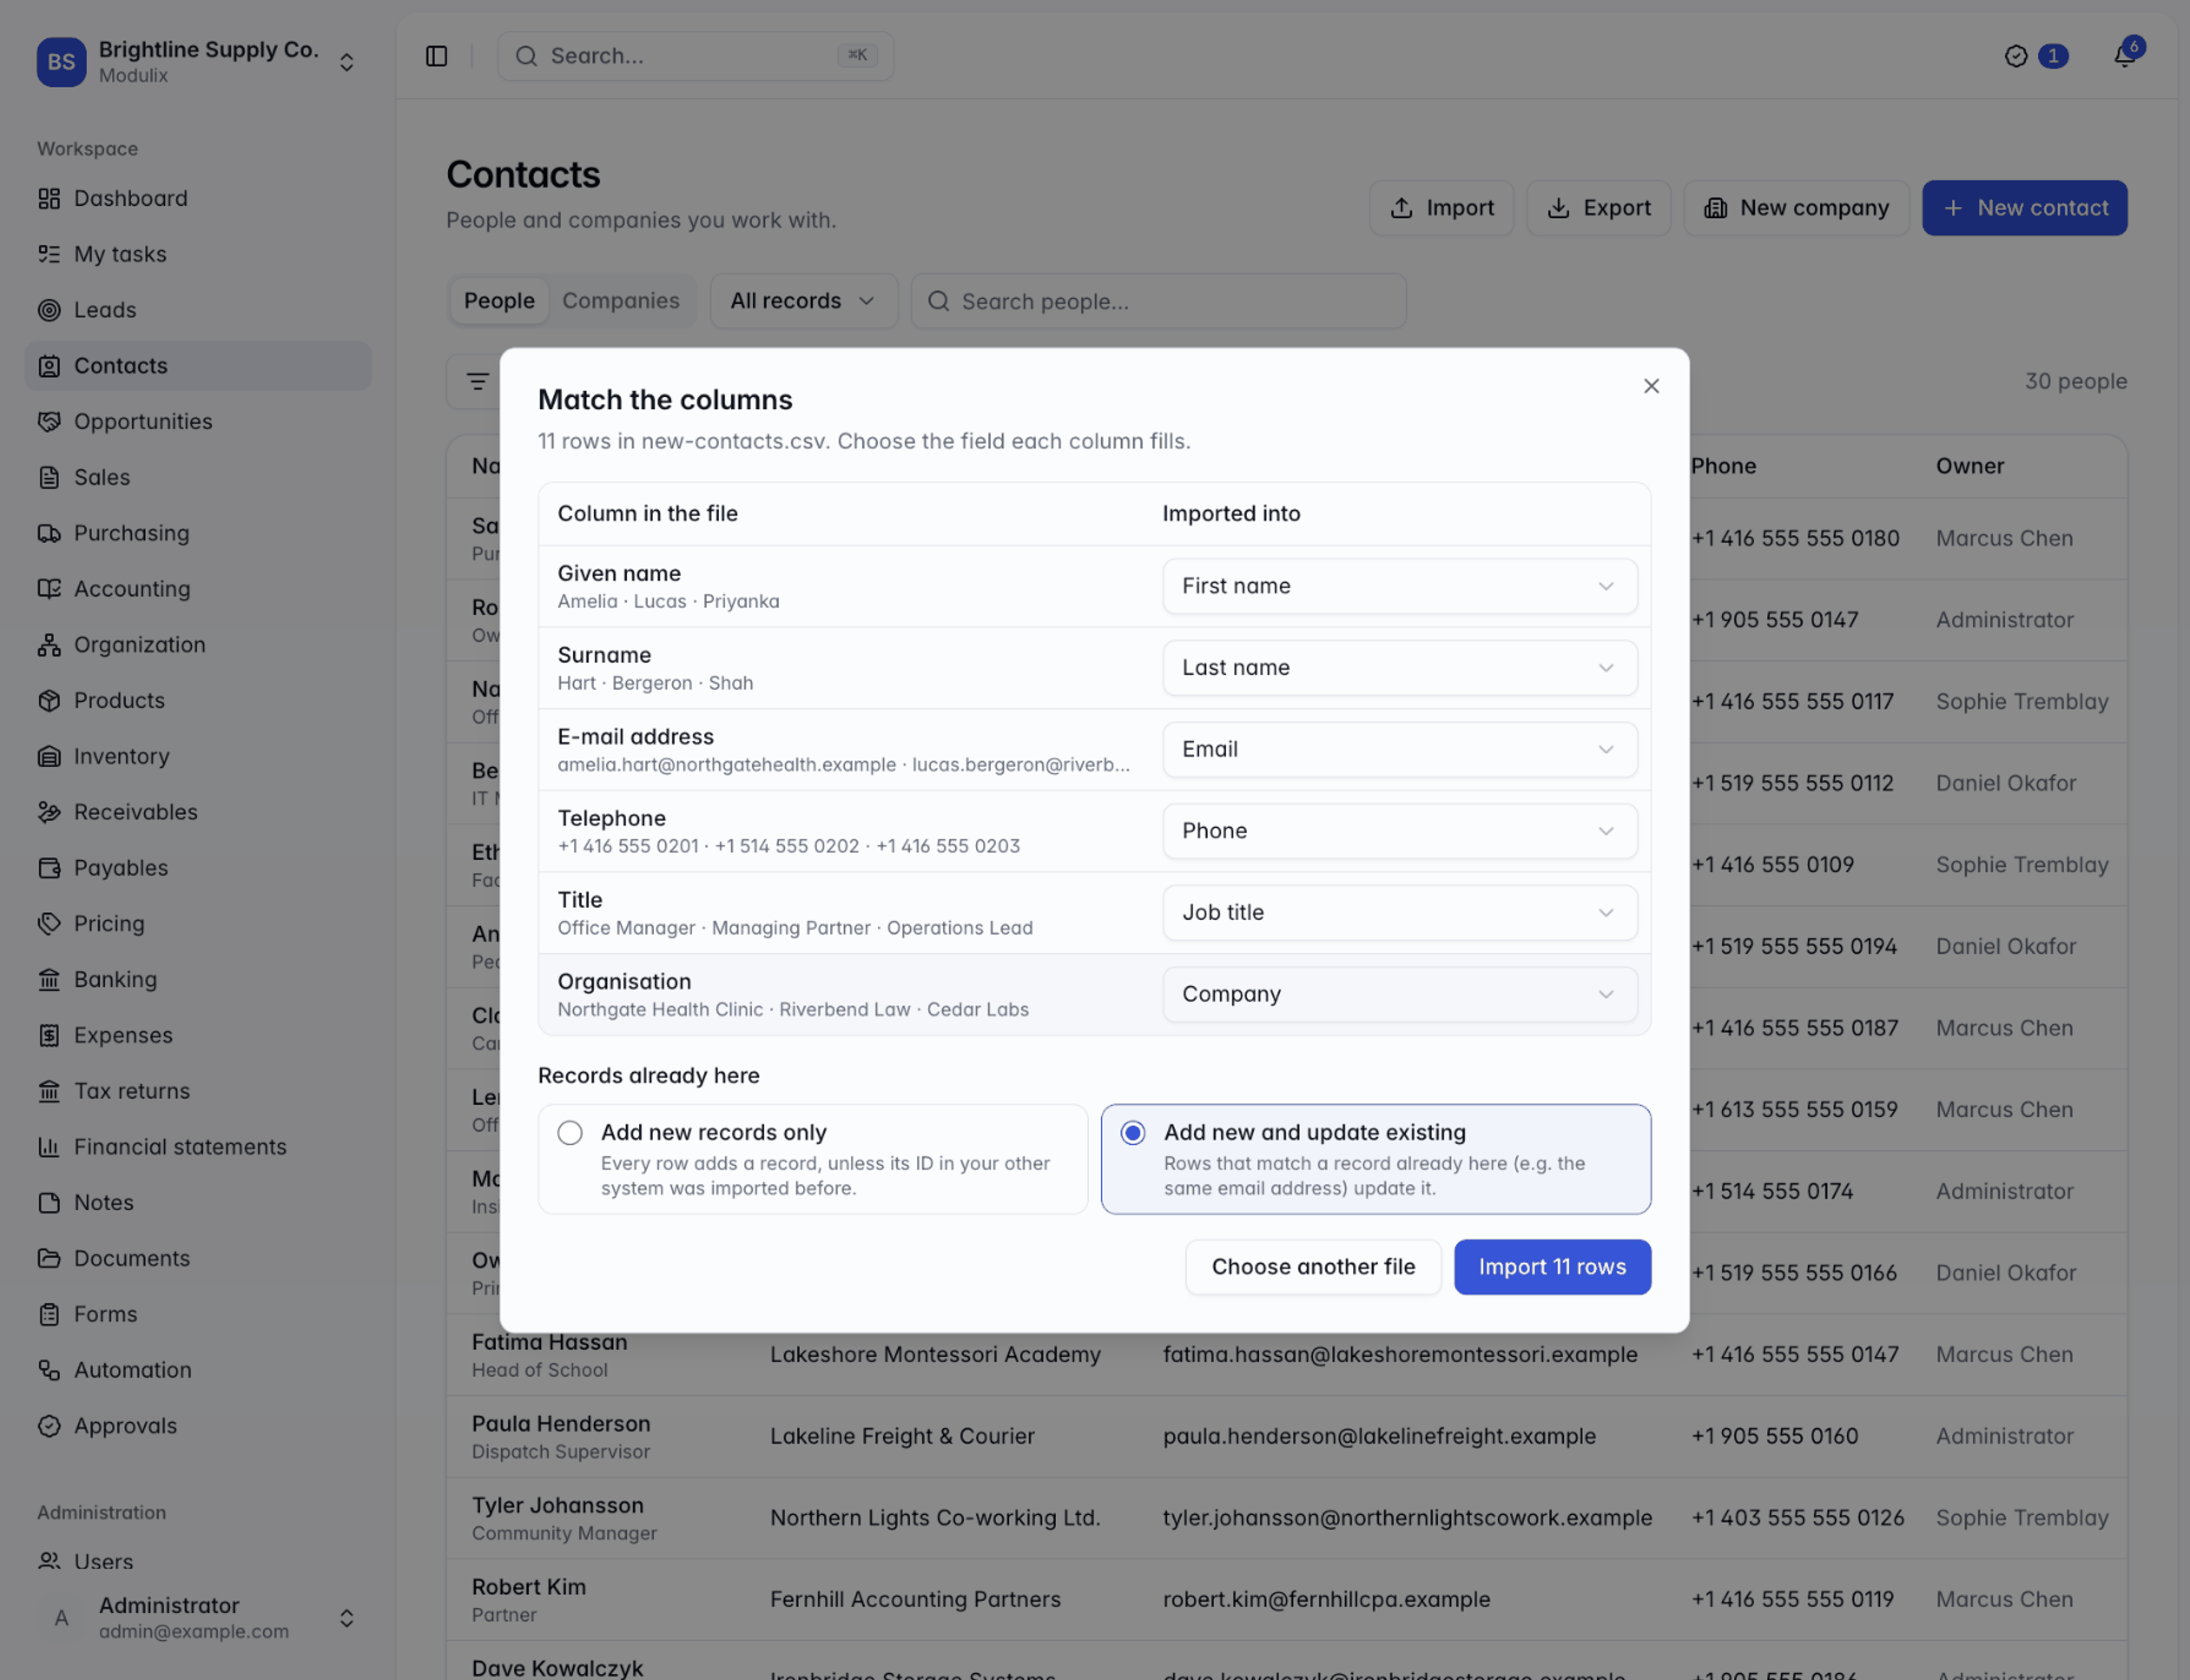This screenshot has width=2190, height=1680.
Task: Expand the Brightline Supply Co. workspace switcher
Action: pos(197,62)
